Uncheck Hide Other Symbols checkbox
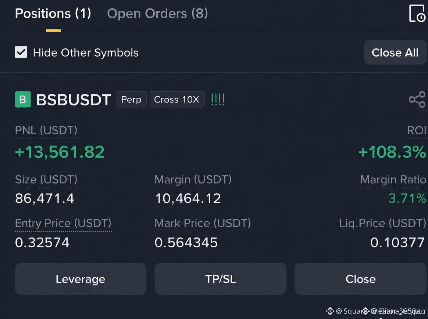Screen dimensions: 428x319 coord(21,52)
